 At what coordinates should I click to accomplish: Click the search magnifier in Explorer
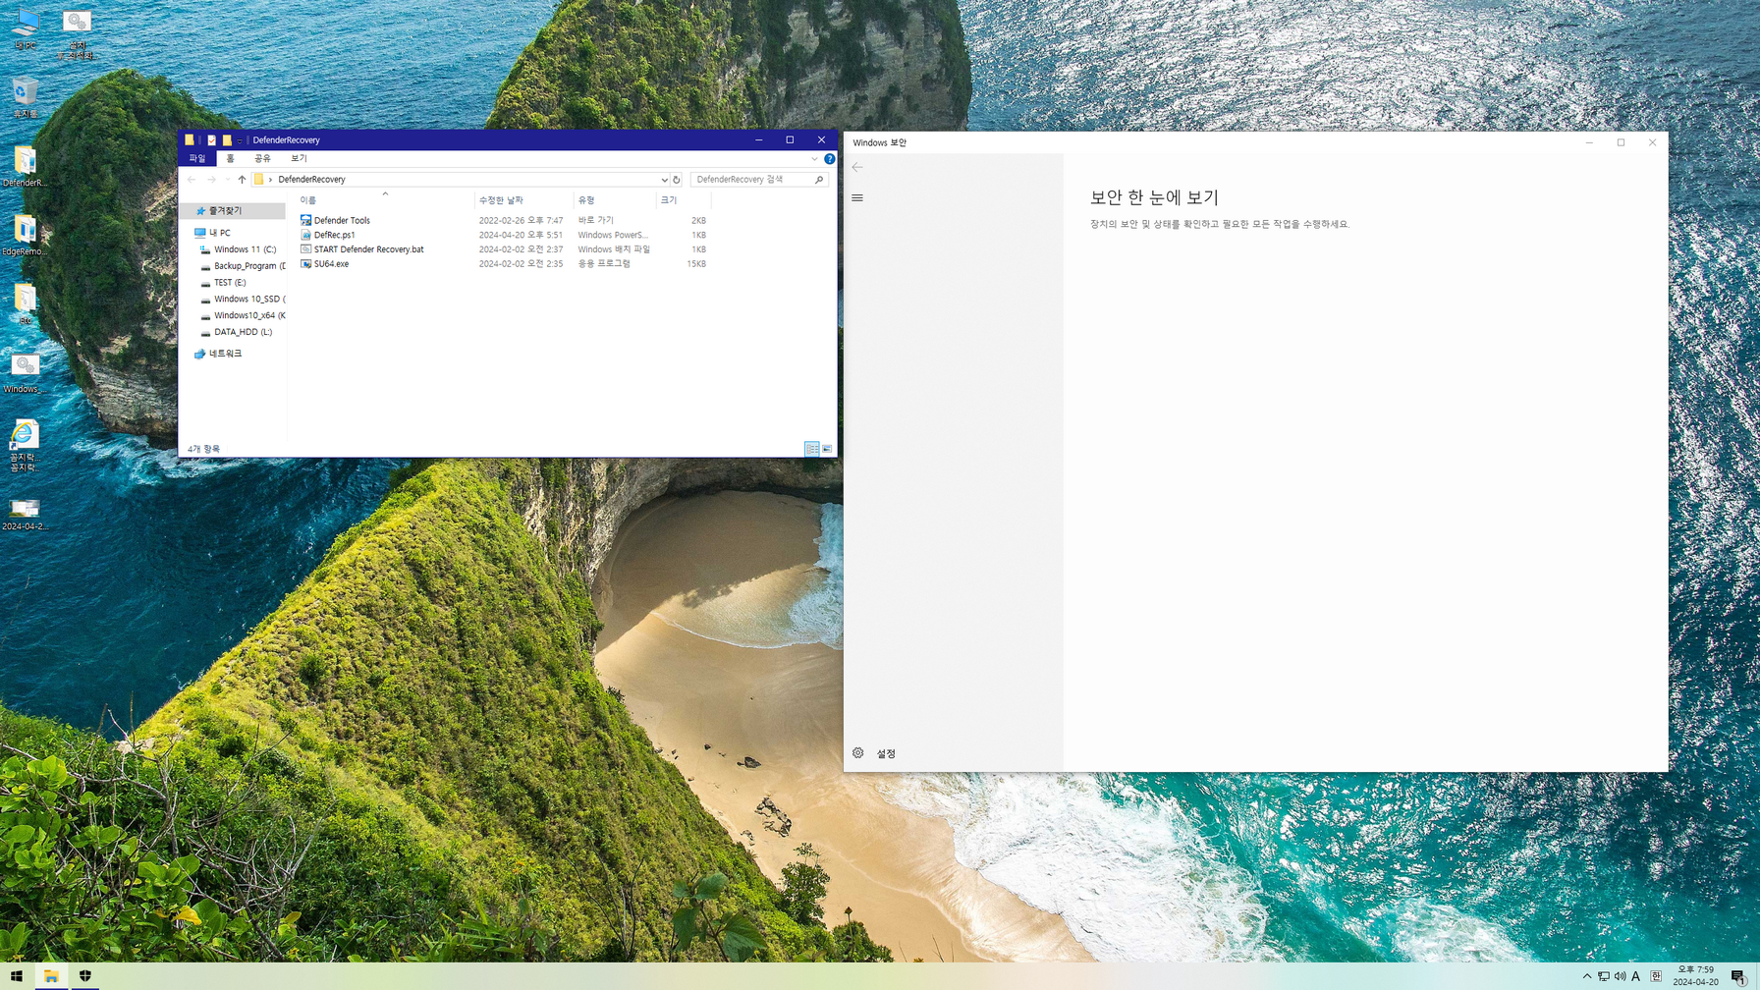(819, 180)
